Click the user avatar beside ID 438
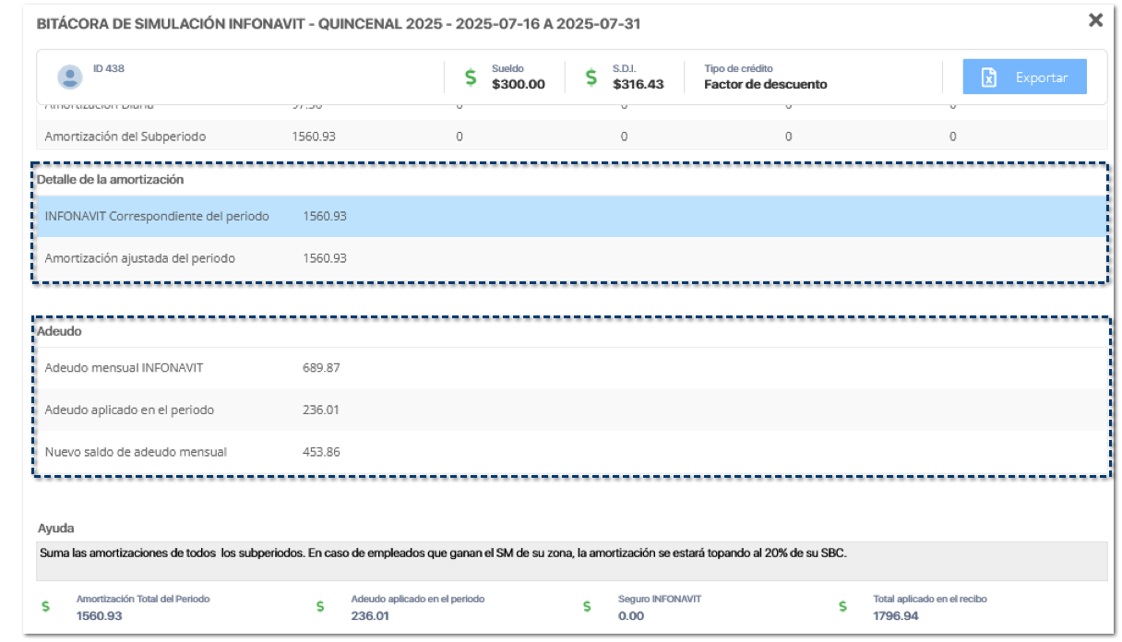Viewport: 1122px width, 642px height. coord(66,77)
